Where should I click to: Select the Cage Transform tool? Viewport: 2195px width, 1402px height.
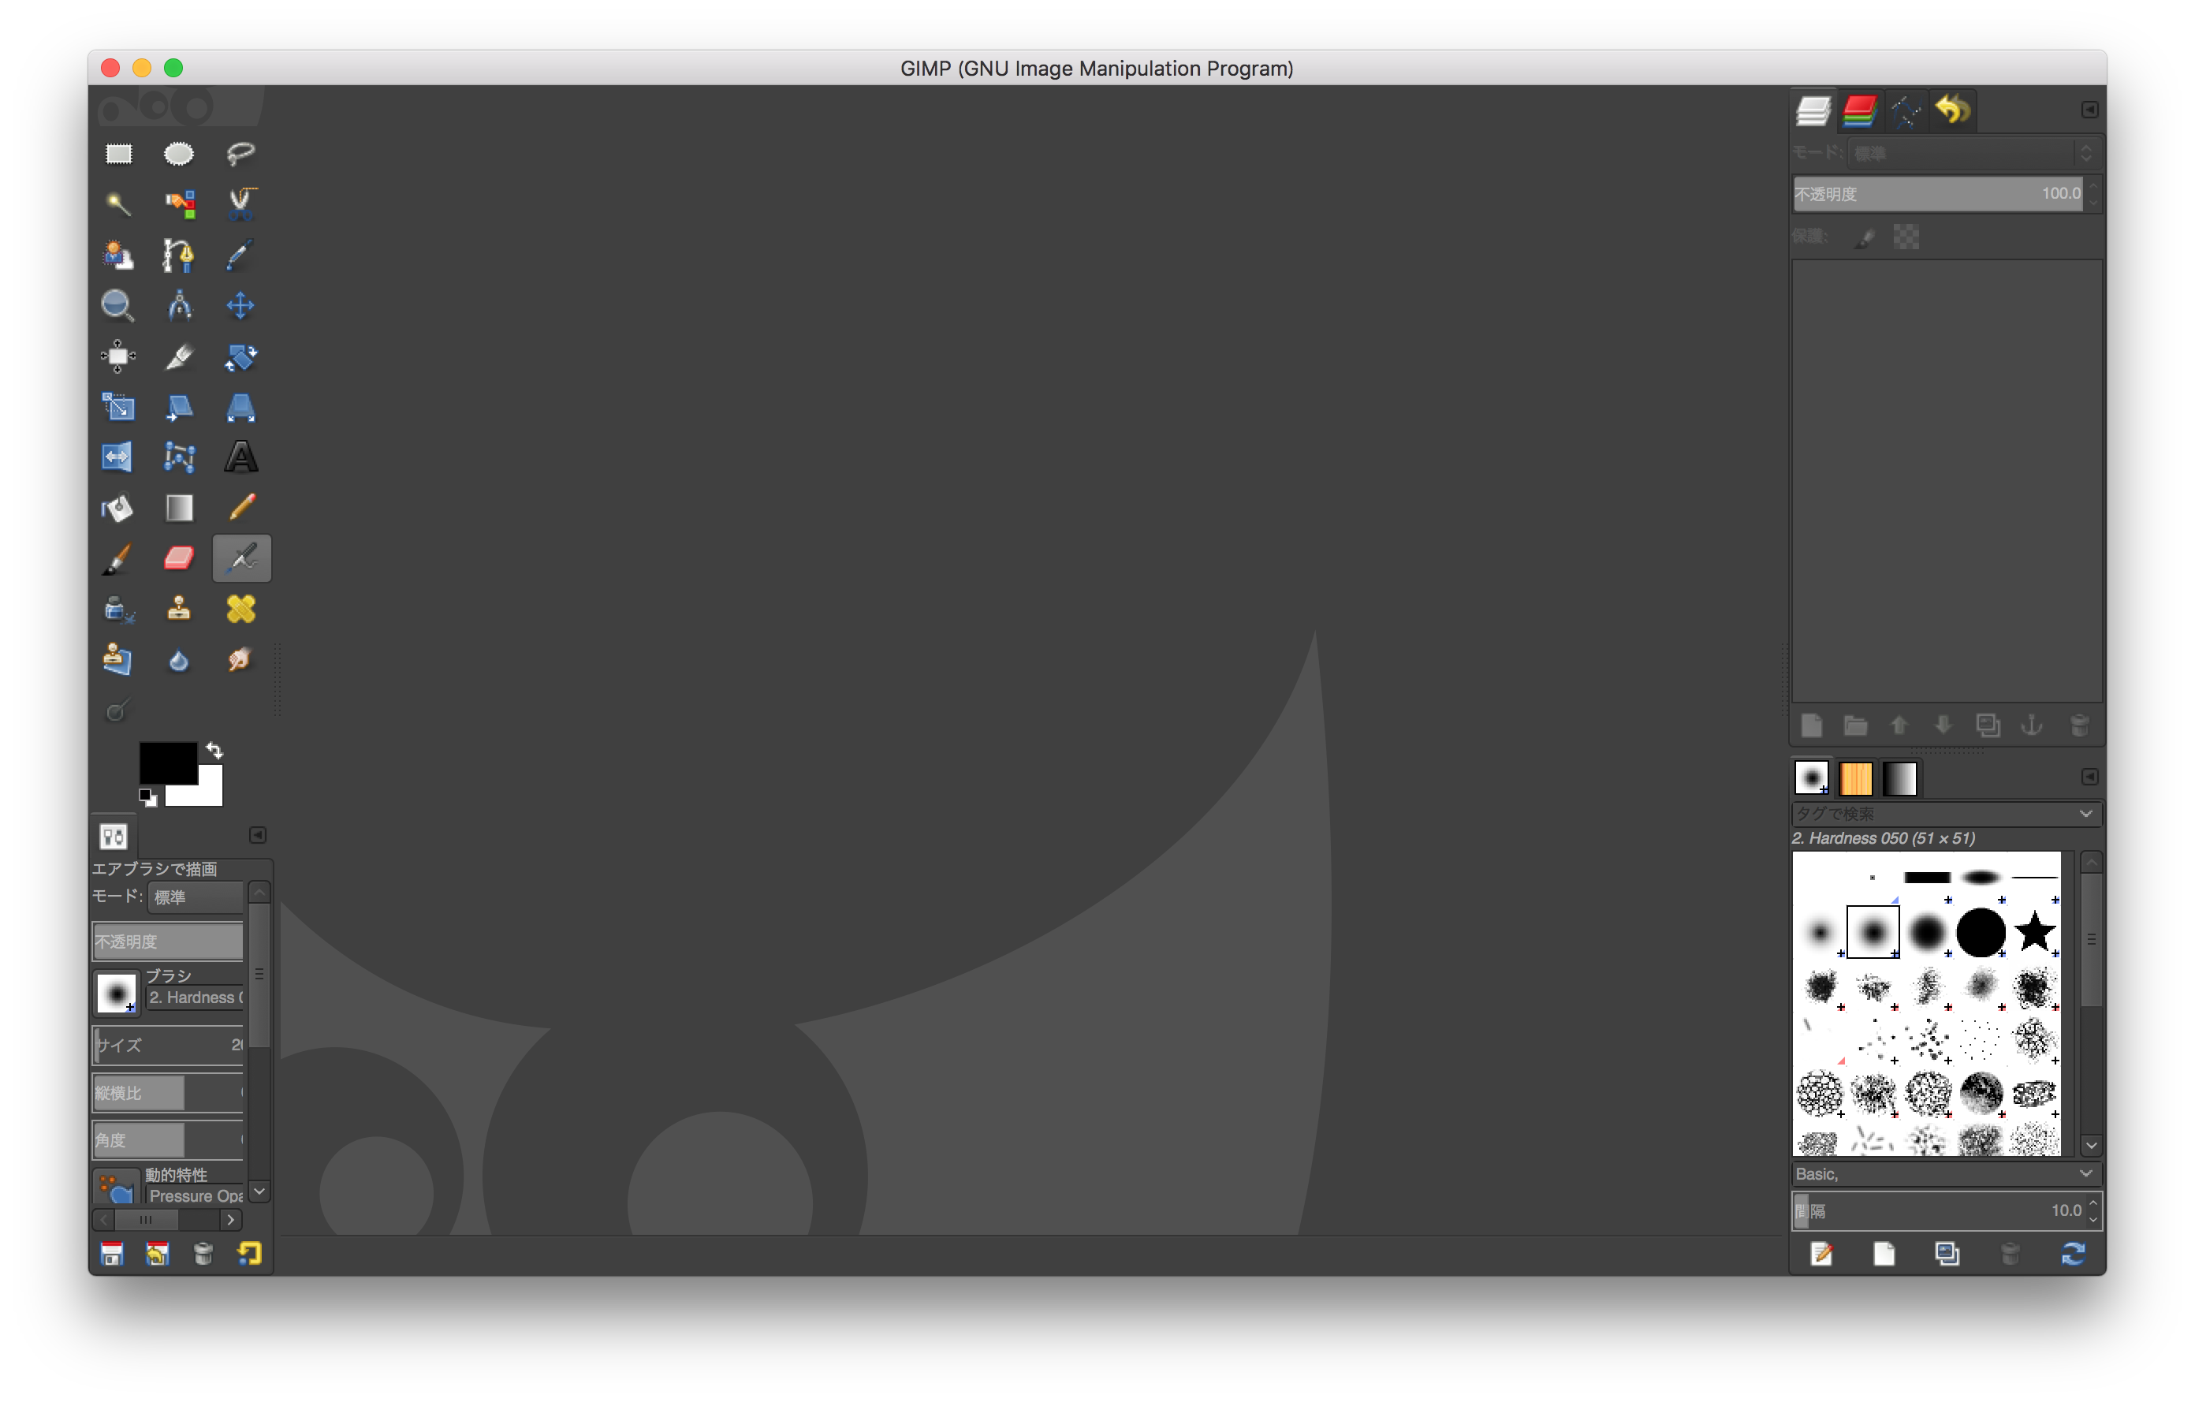[x=179, y=457]
